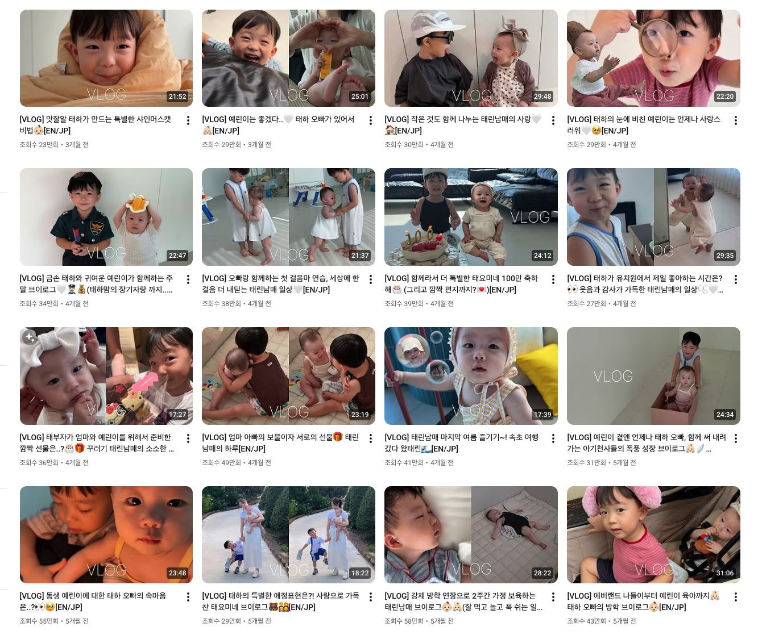Open title 태하가 유치원에서 제일 좋아하는 시간은
The height and width of the screenshot is (635, 758).
click(x=645, y=284)
